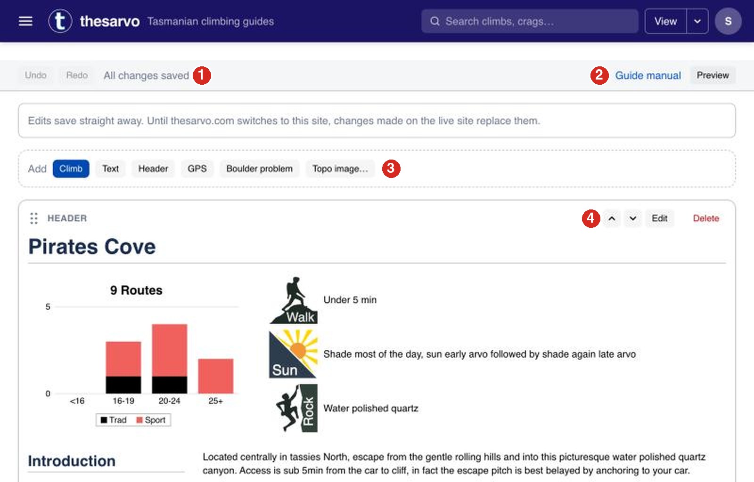This screenshot has height=482, width=754.
Task: Click the 25+ grade bar in chart
Action: [215, 376]
